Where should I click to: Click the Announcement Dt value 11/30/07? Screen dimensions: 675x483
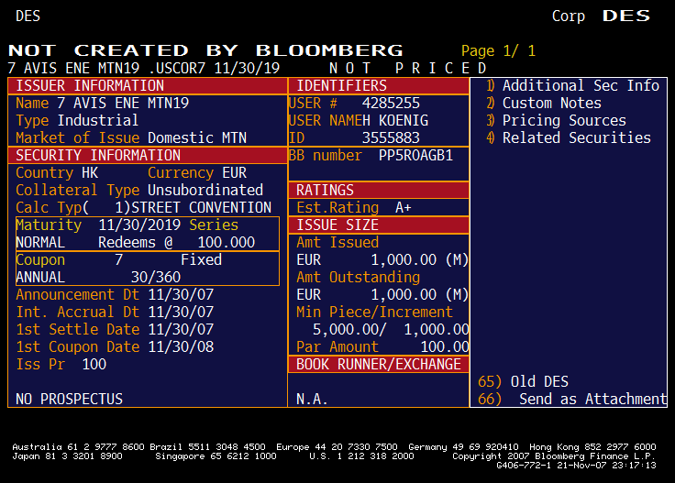[x=181, y=294]
